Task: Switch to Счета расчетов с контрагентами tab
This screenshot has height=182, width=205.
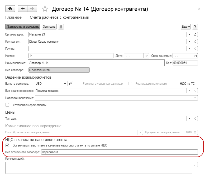Action: (59, 18)
